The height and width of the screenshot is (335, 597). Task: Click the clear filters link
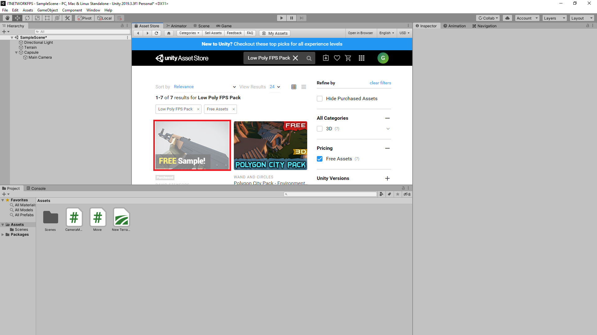click(380, 83)
